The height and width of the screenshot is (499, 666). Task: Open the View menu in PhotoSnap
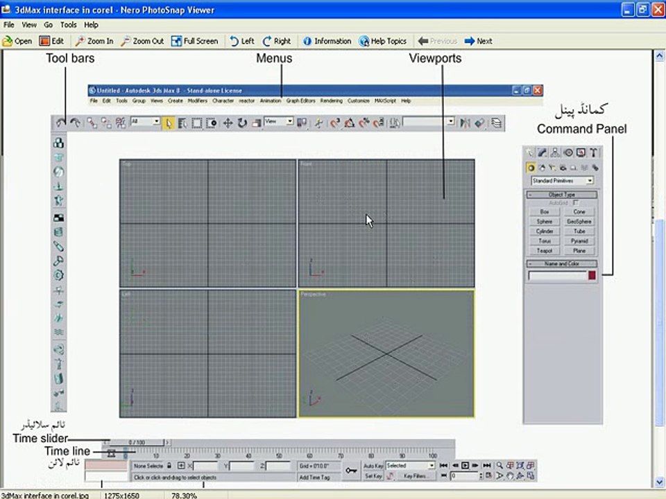click(29, 25)
